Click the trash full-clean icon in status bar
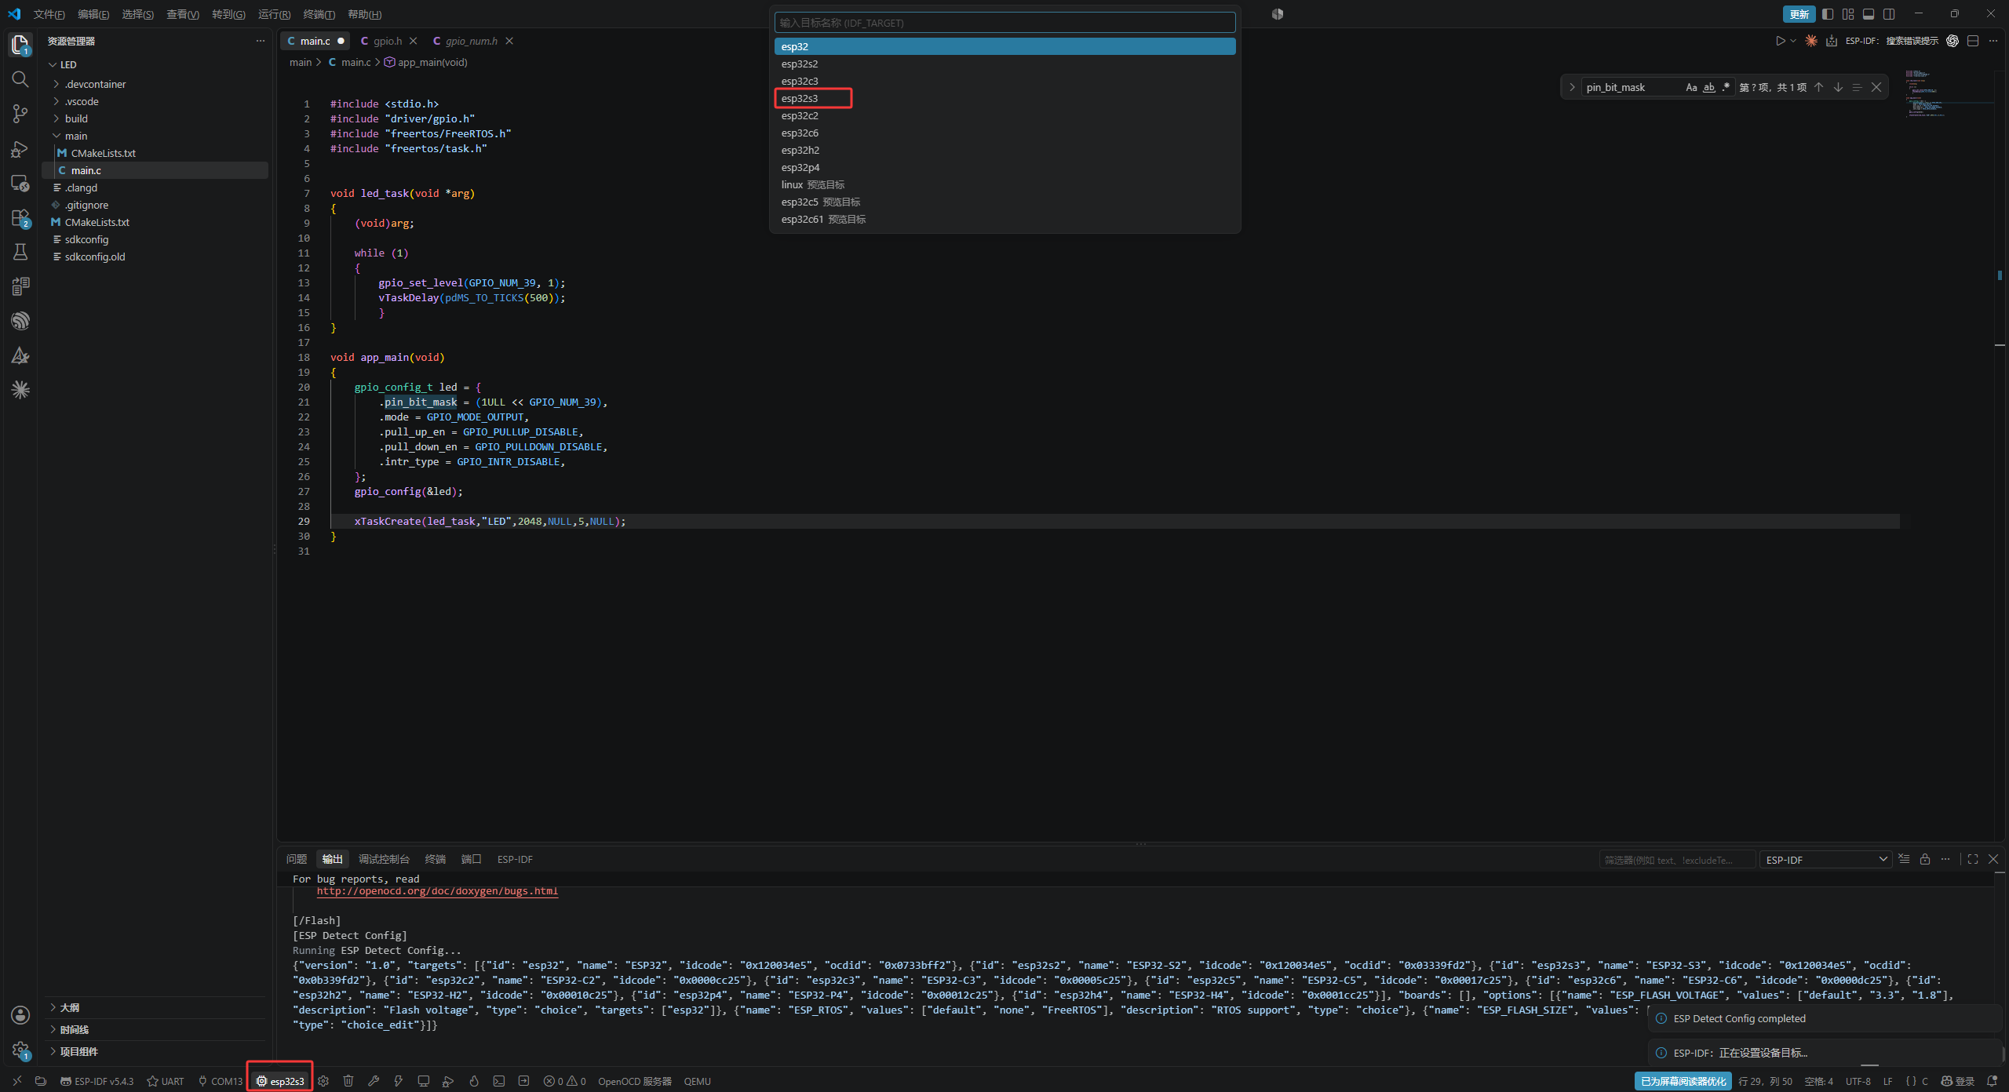 pos(348,1081)
